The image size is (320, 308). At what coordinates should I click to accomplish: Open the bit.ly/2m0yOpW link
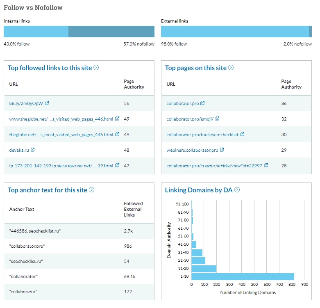point(26,103)
